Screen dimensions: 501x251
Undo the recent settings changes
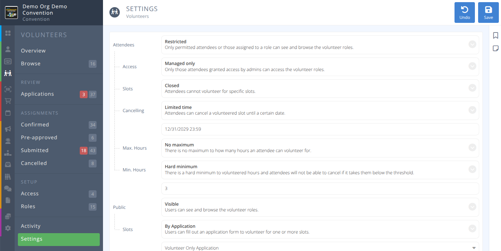[465, 12]
